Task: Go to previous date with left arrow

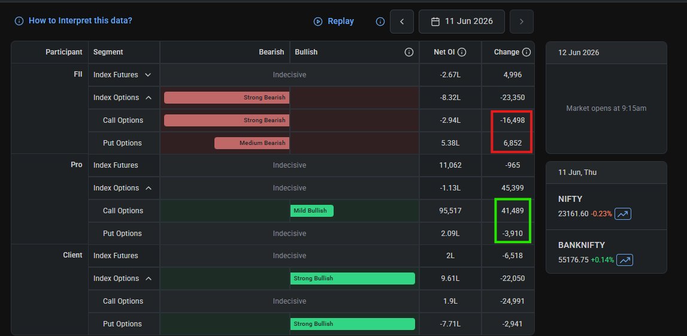Action: tap(402, 22)
